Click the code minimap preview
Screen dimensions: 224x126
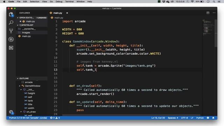point(208,27)
